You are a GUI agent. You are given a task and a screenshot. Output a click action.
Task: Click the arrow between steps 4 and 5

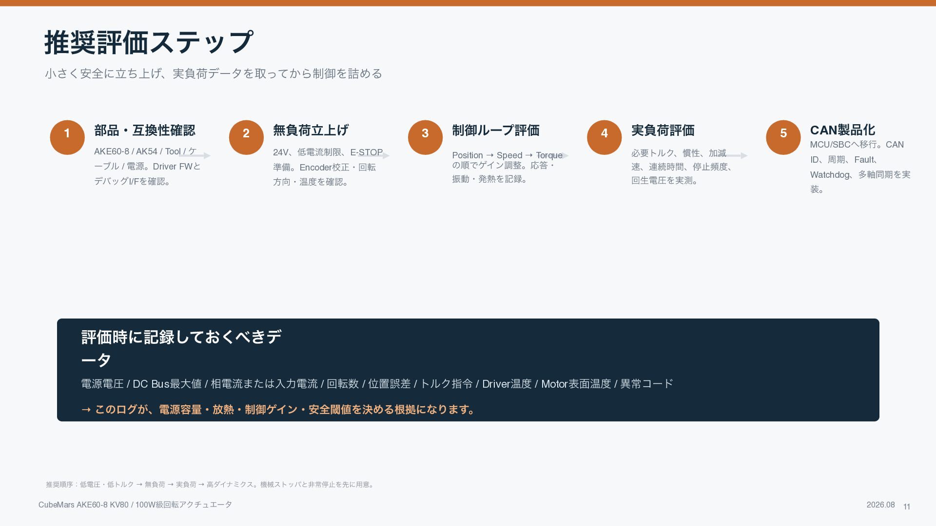(732, 156)
